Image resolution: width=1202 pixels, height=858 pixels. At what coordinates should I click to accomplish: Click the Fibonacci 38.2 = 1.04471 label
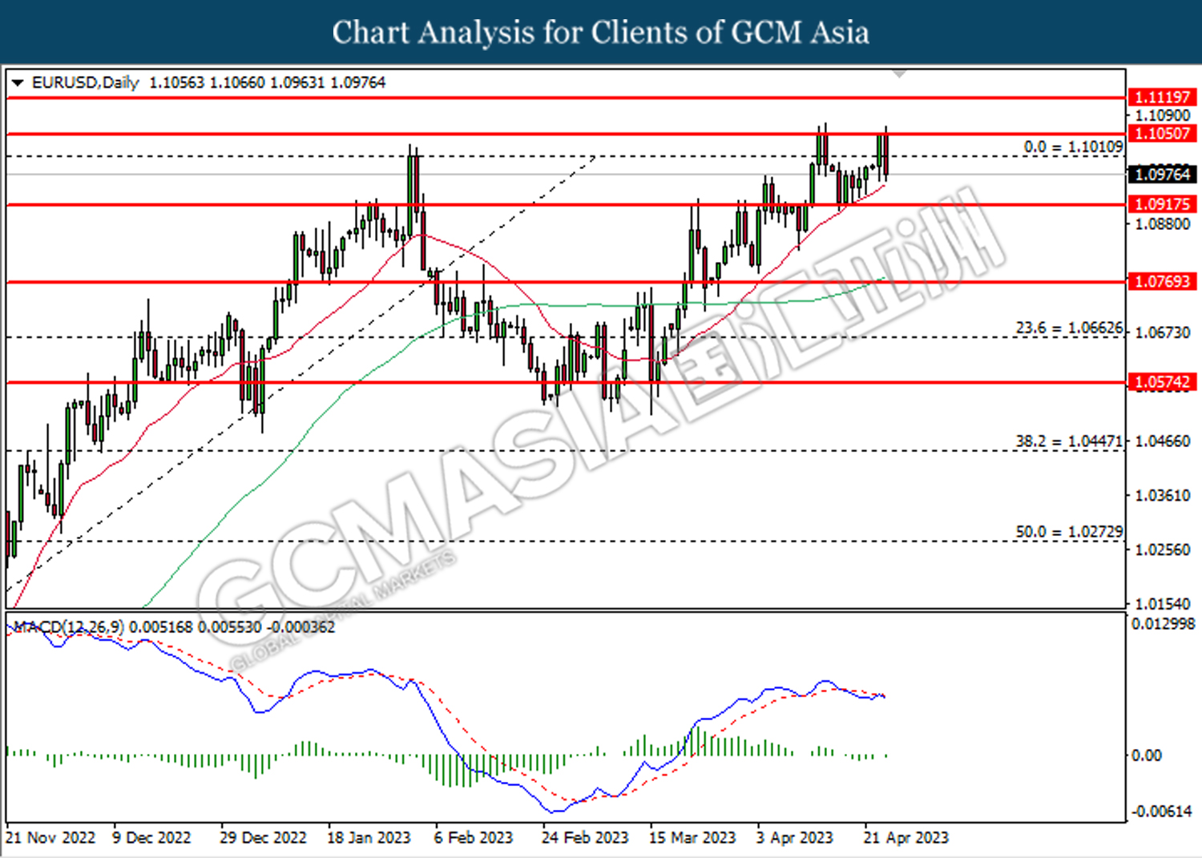coord(1069,441)
